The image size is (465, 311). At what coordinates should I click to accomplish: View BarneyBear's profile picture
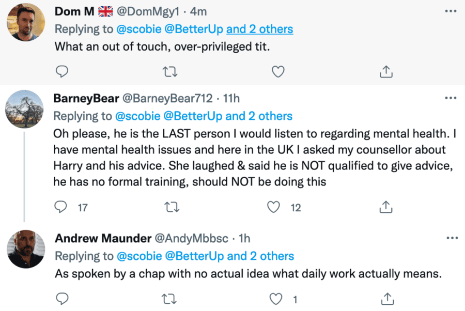click(24, 110)
